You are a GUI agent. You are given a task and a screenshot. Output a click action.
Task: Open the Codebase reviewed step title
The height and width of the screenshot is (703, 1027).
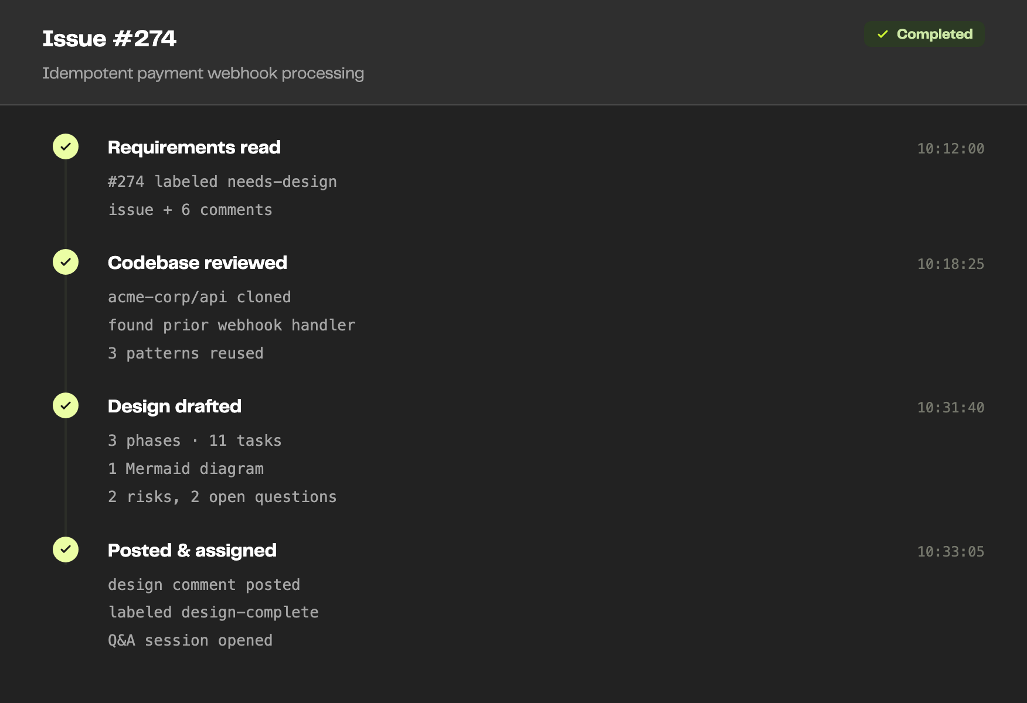pos(198,262)
